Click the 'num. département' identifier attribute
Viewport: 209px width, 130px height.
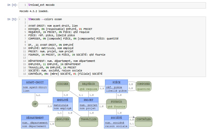35,123
